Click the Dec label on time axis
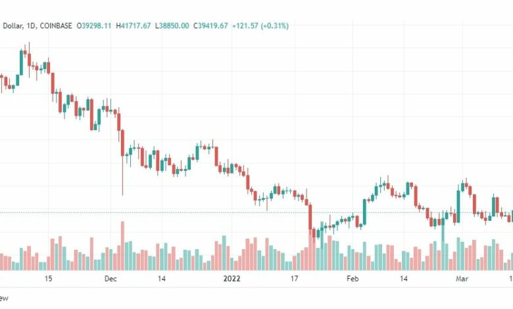 (110, 279)
